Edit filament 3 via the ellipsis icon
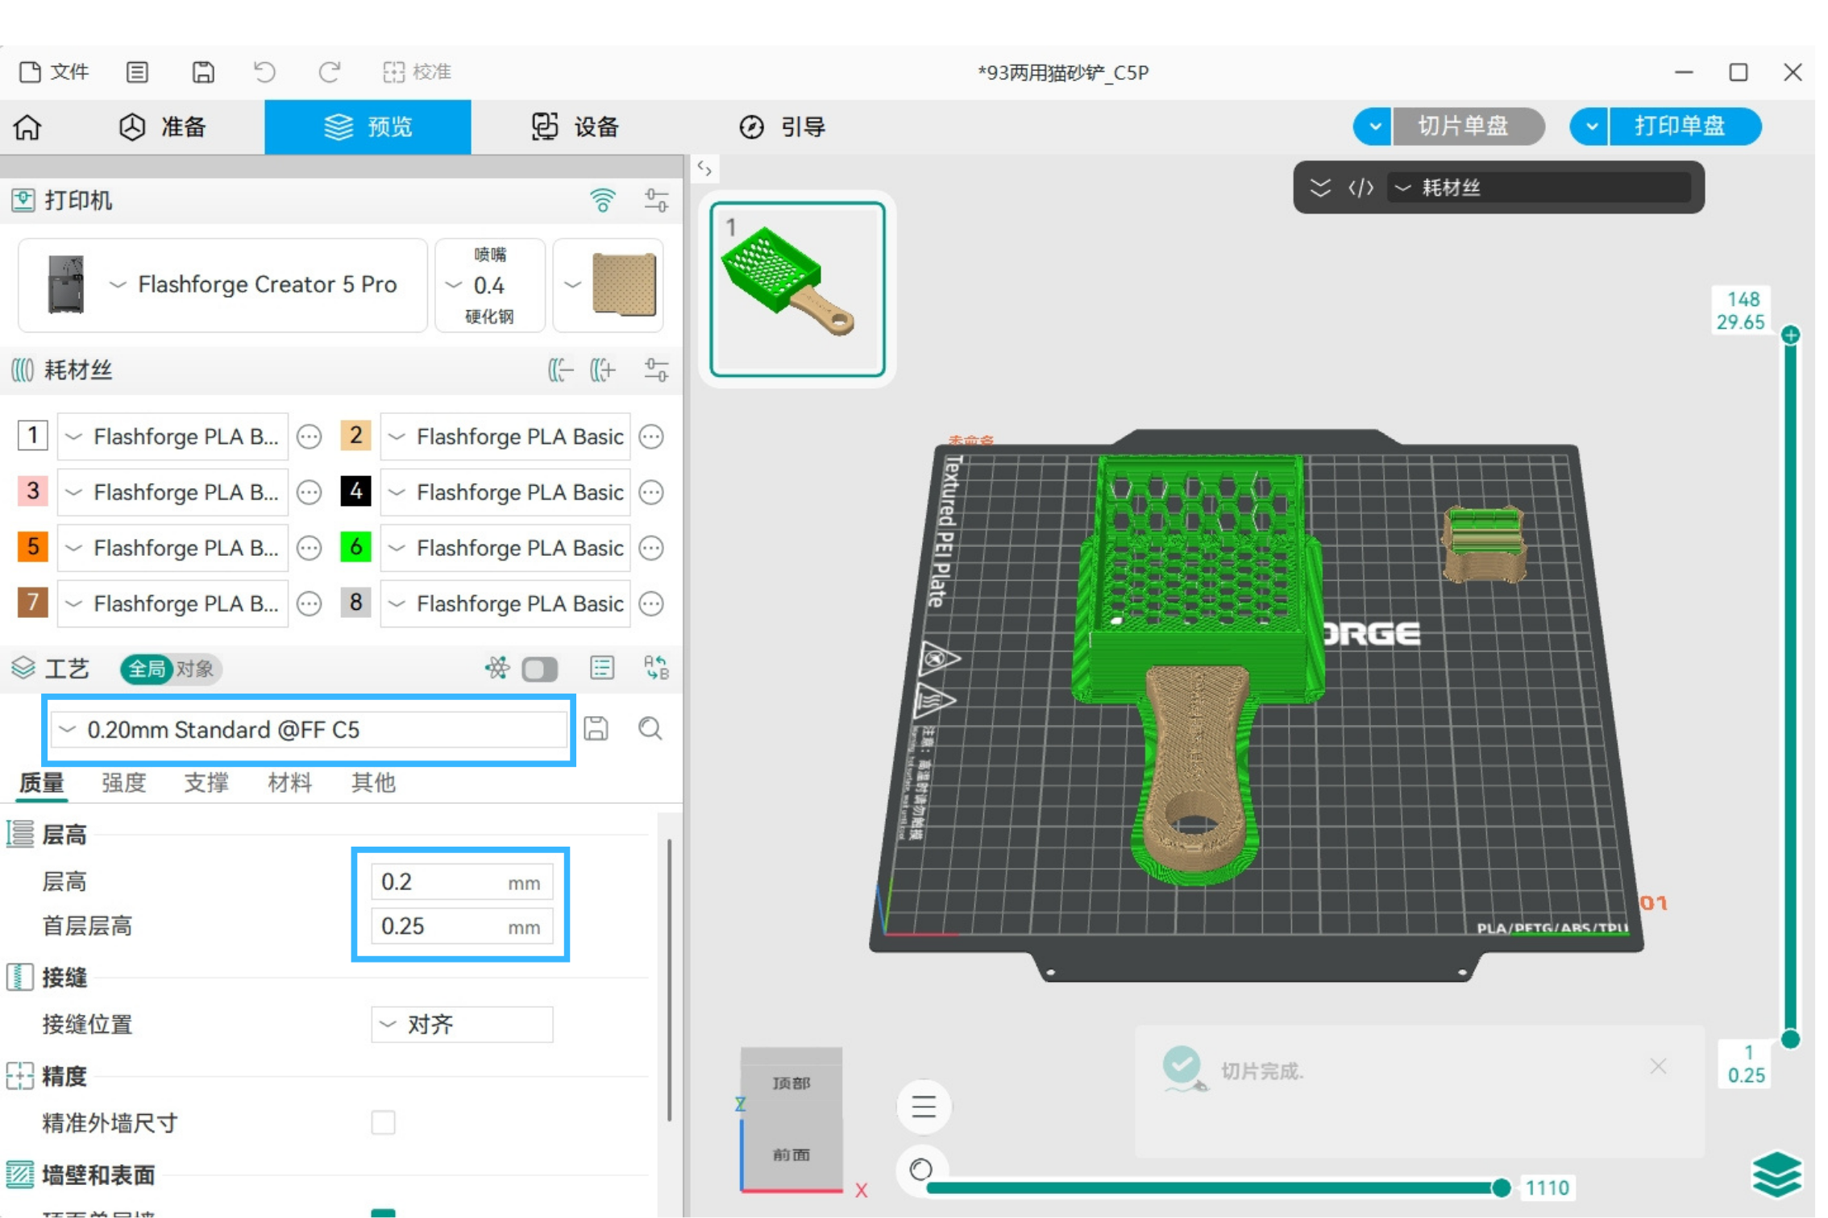This screenshot has height=1218, width=1828. pyautogui.click(x=310, y=492)
